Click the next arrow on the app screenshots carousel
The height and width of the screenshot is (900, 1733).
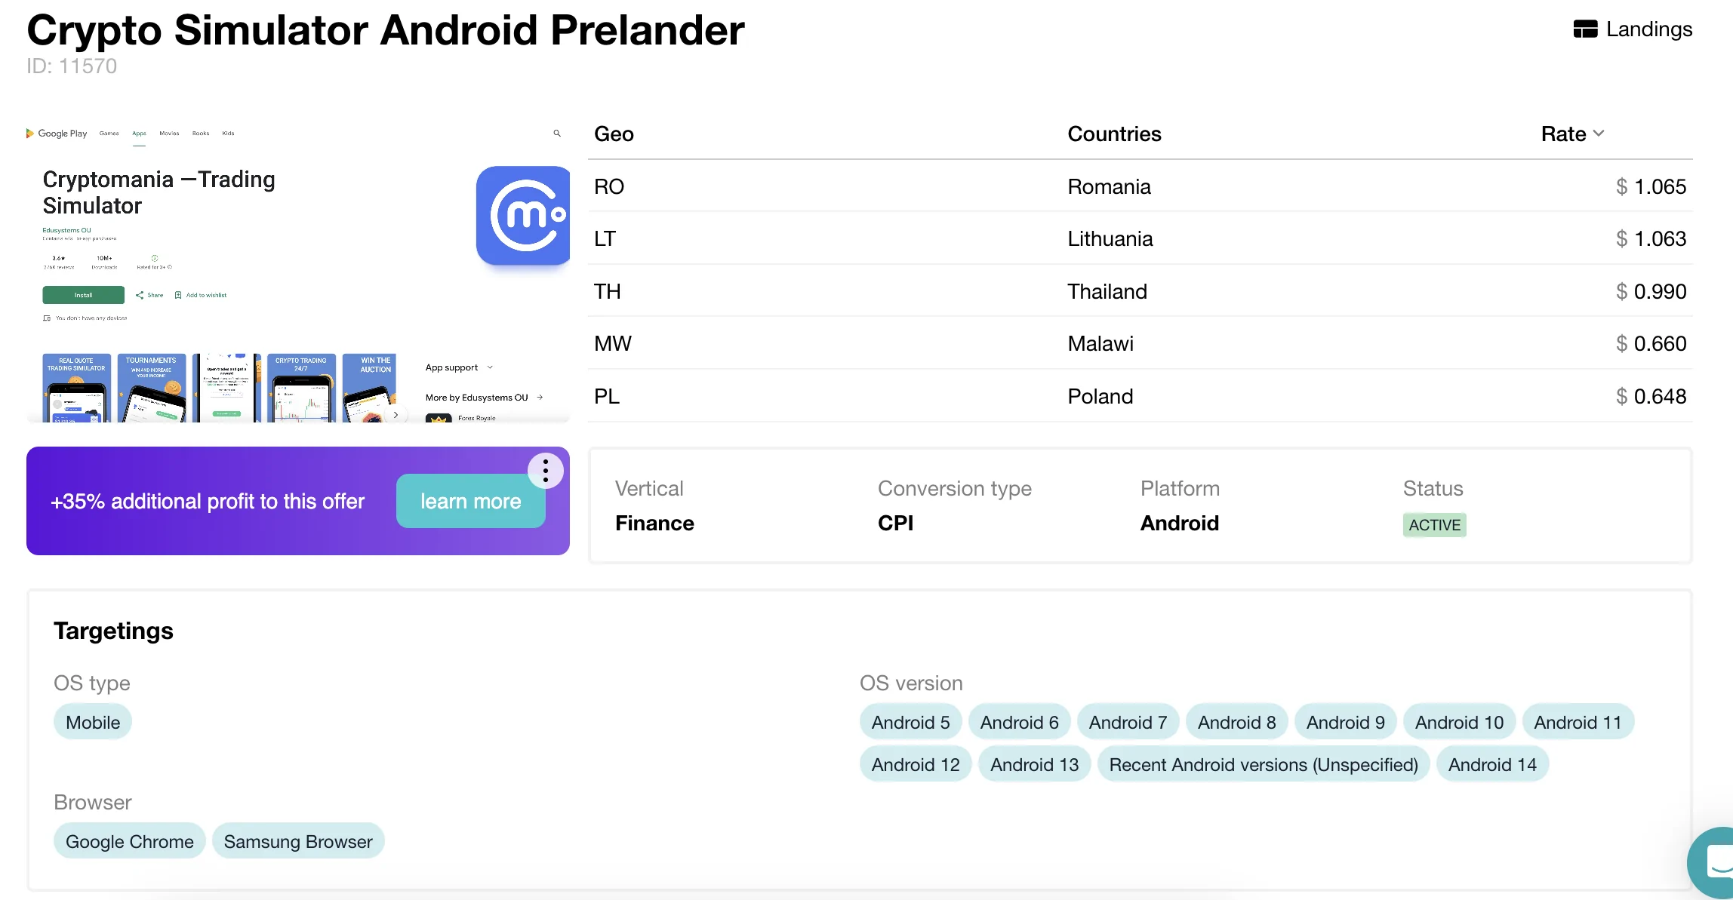point(396,415)
